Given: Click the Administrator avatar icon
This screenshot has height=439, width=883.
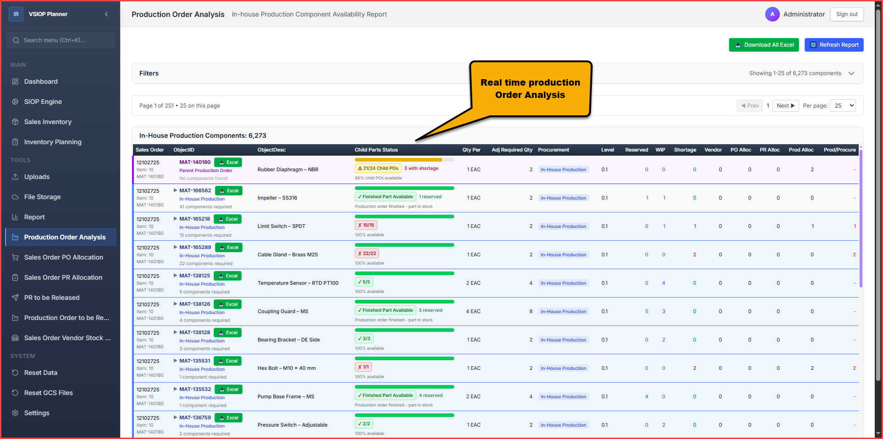Looking at the screenshot, I should click(x=772, y=14).
